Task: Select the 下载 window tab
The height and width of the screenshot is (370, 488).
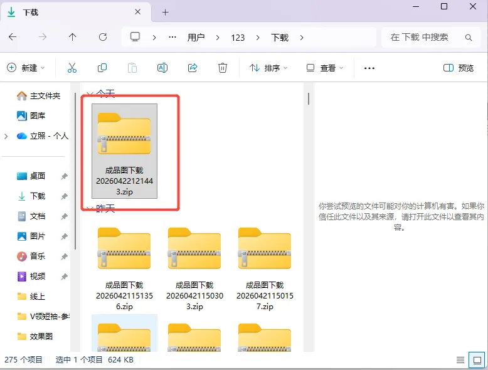Action: (75, 12)
